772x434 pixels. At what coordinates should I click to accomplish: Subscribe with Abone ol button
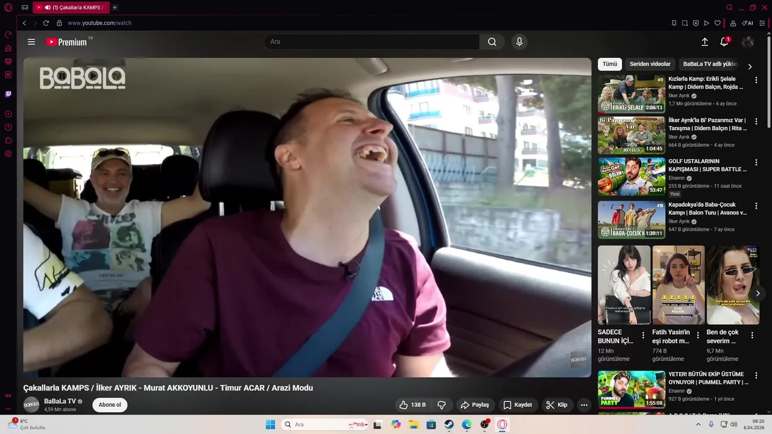tap(110, 405)
